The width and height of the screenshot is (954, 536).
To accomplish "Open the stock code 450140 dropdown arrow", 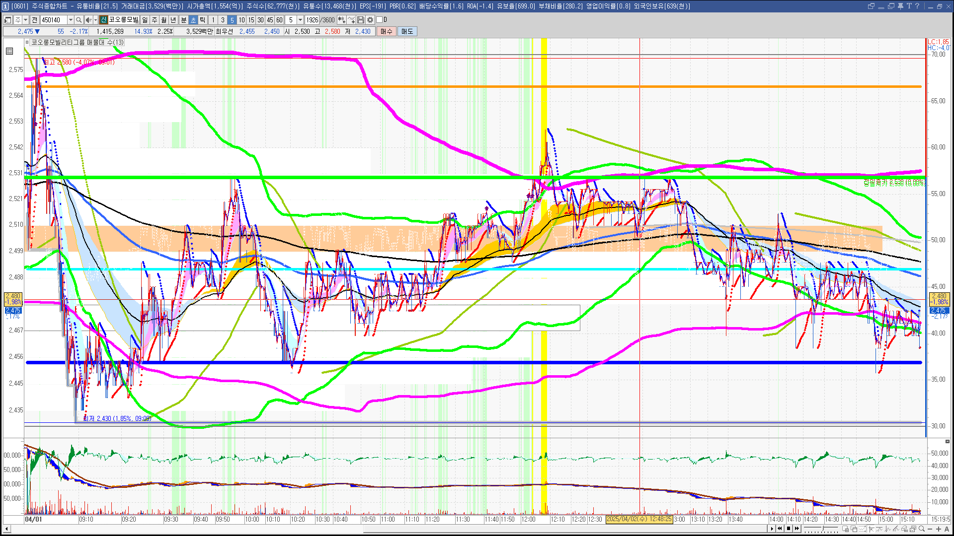I will (70, 20).
